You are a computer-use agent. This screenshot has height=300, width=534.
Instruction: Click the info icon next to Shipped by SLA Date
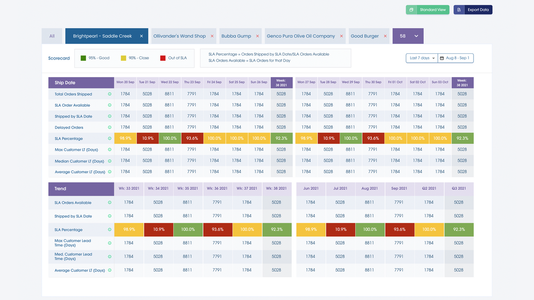coord(109,116)
